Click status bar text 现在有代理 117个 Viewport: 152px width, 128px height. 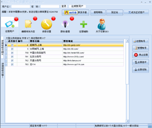[38, 126]
